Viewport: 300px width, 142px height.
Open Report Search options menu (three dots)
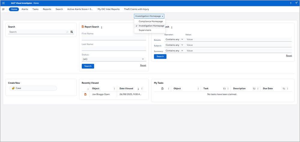[x=102, y=28]
